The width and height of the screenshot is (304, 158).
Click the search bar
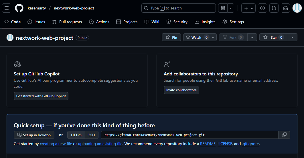(179, 8)
